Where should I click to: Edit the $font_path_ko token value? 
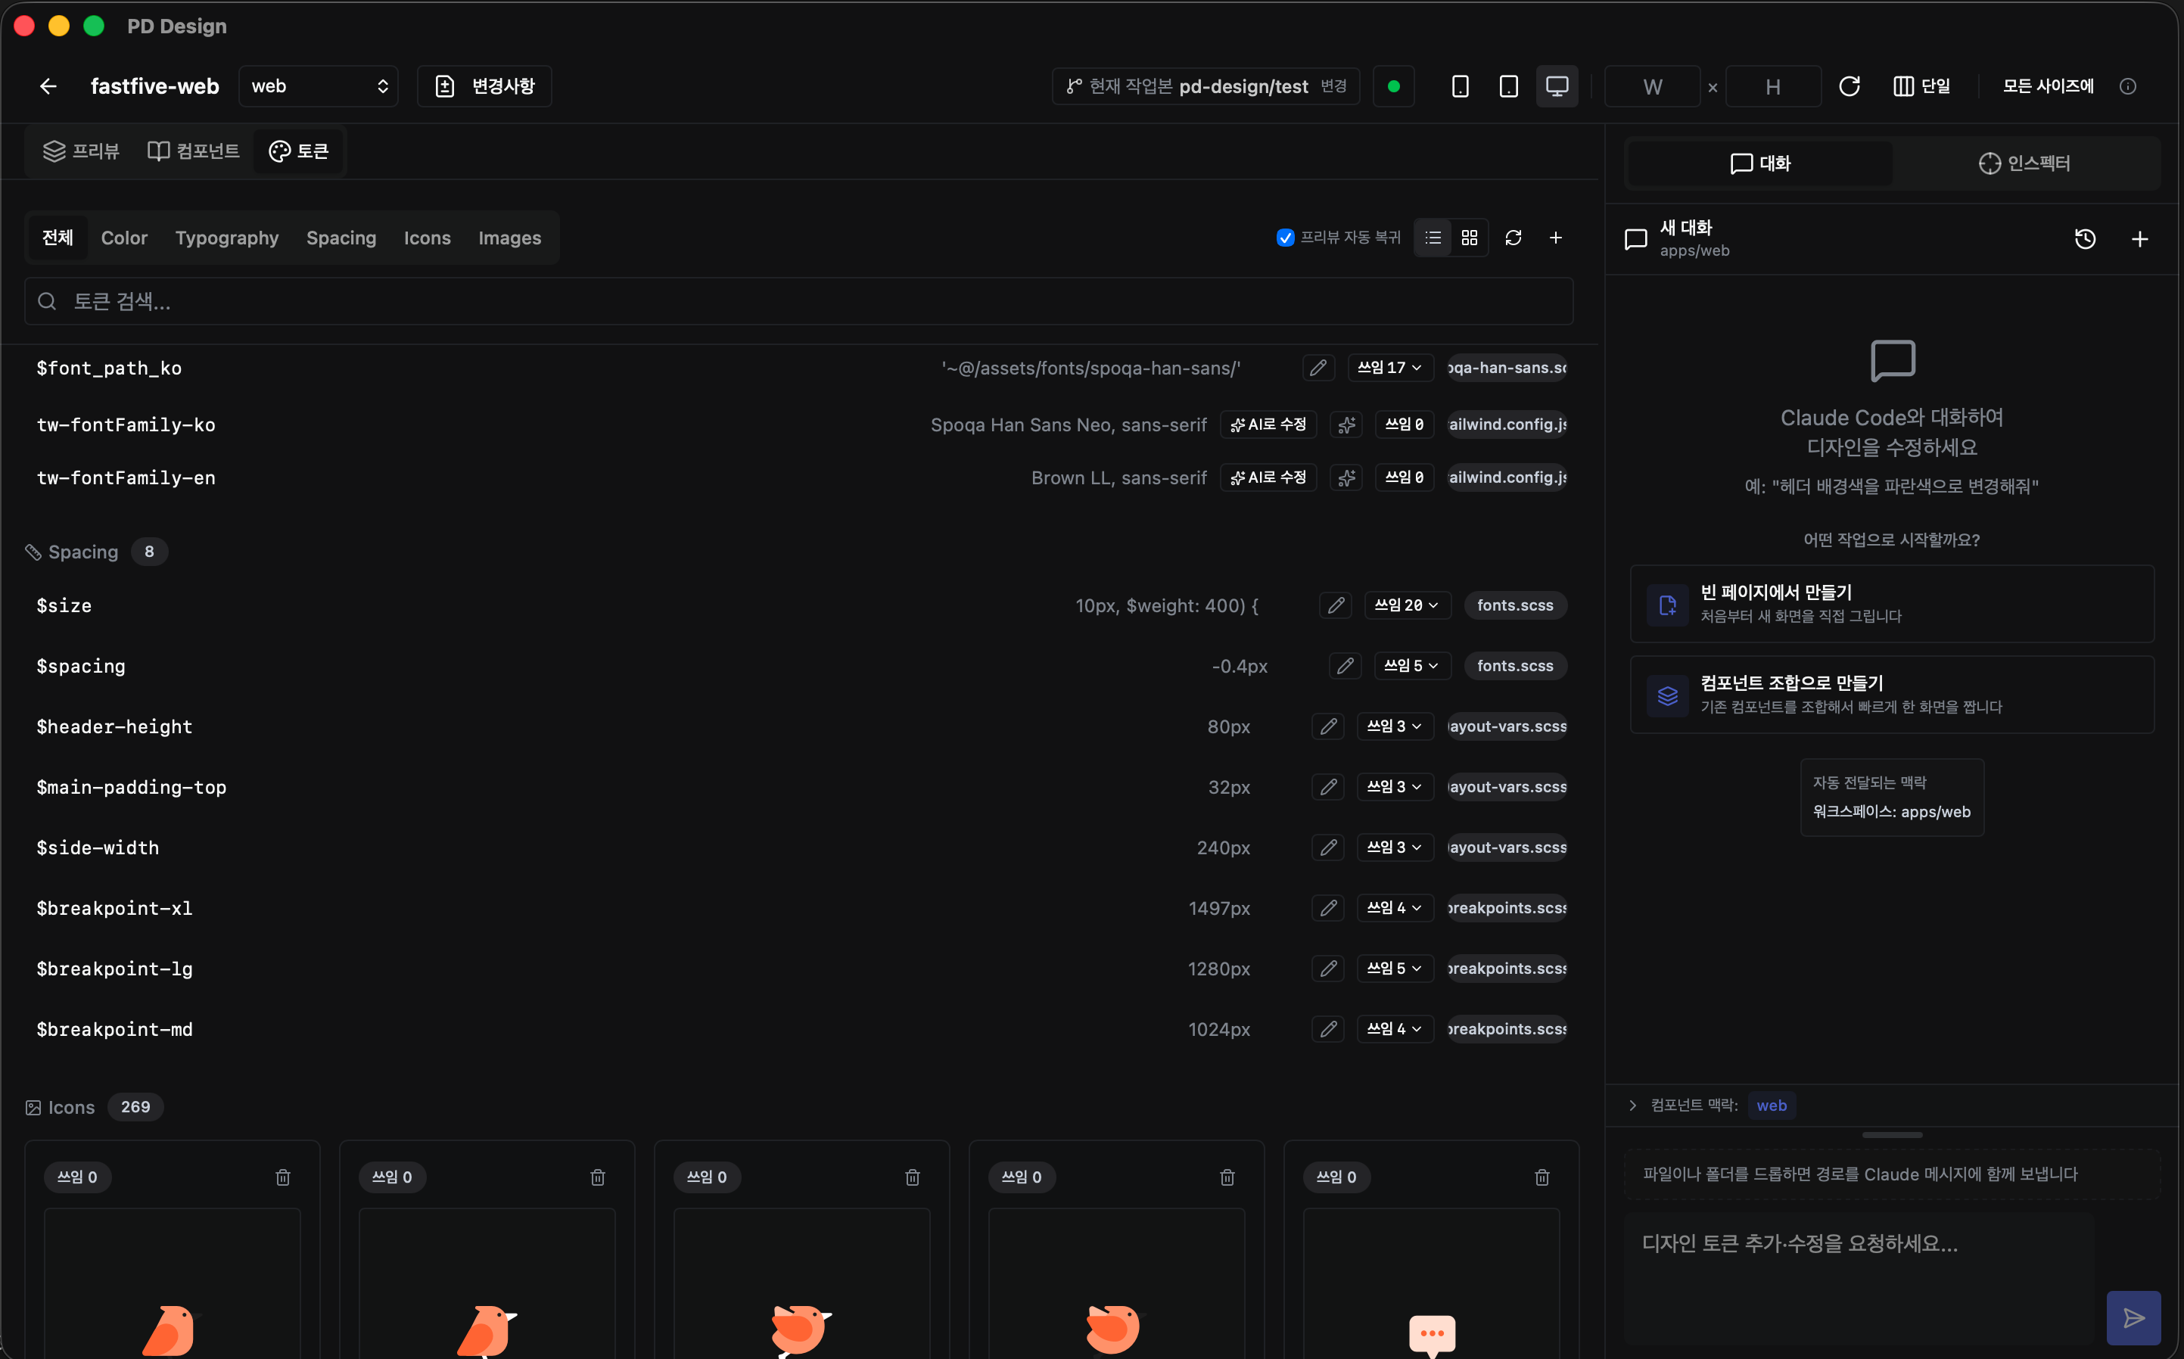tap(1318, 368)
